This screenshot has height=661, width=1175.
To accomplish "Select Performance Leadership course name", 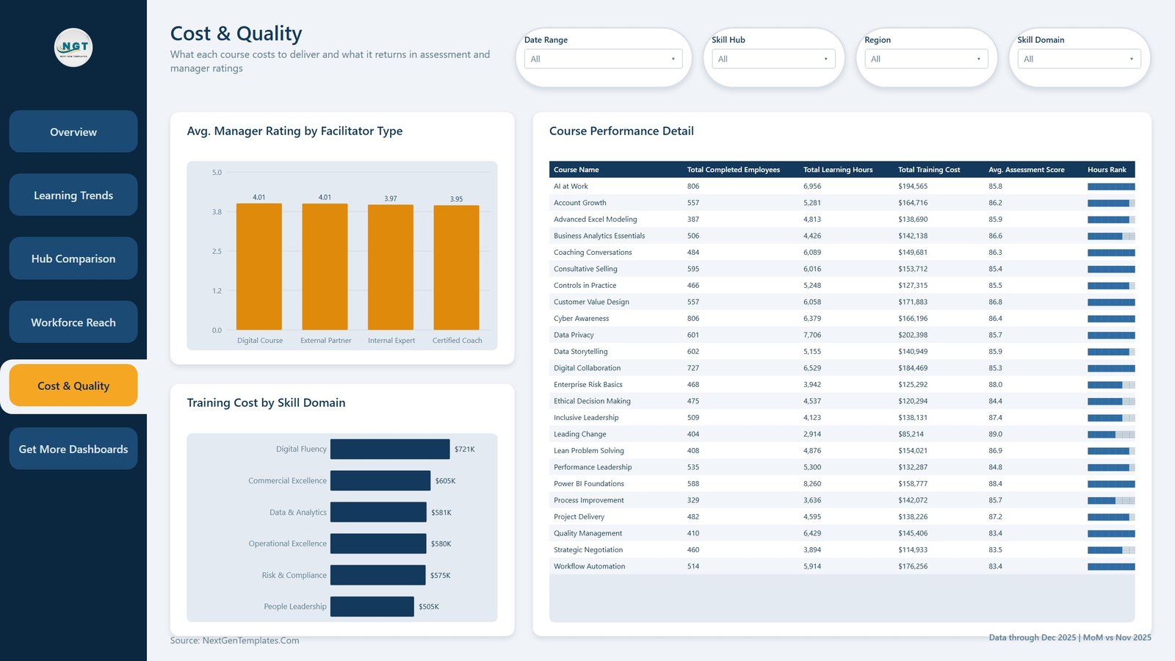I will pos(593,467).
